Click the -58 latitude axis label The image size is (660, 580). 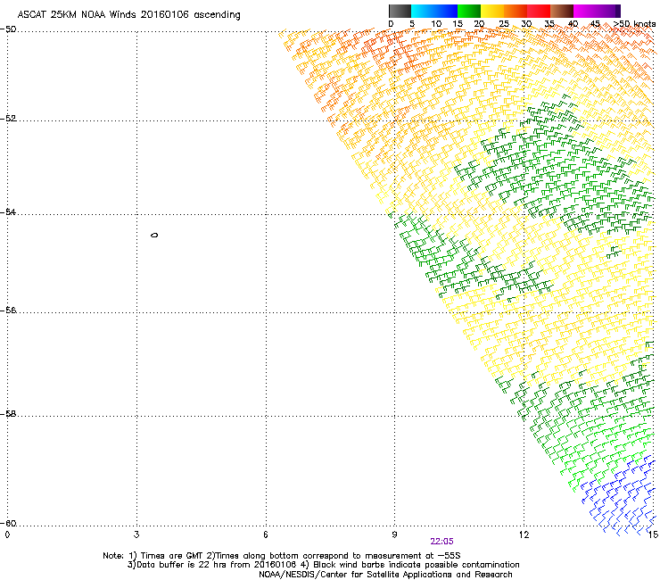pos(8,414)
